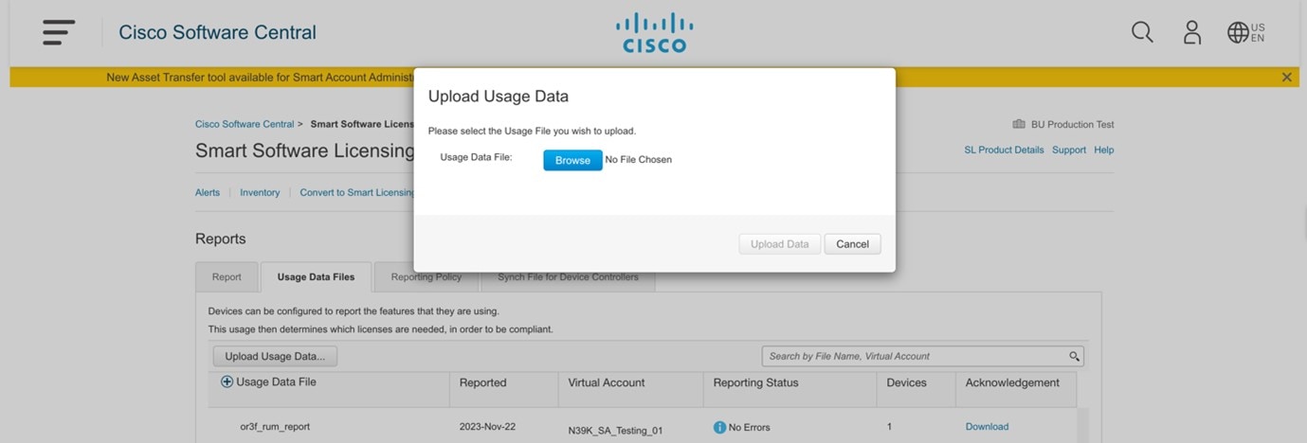Click the Upload Data button
Screen dimensions: 1307x443
779,244
